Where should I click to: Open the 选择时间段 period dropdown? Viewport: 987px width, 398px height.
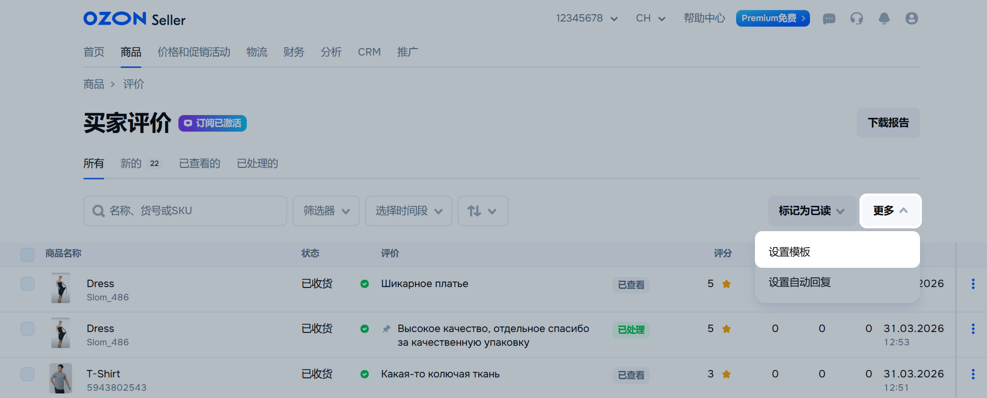pos(408,211)
